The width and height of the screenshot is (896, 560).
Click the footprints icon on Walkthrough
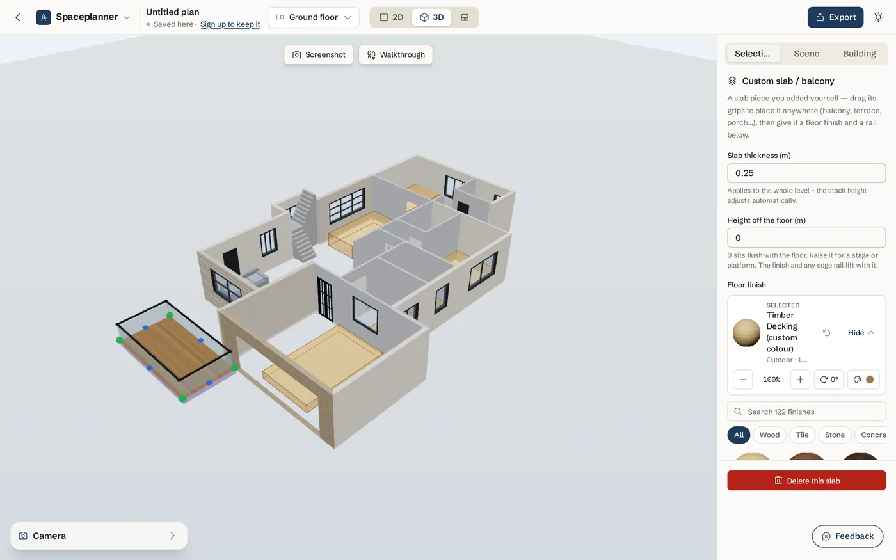pos(371,55)
